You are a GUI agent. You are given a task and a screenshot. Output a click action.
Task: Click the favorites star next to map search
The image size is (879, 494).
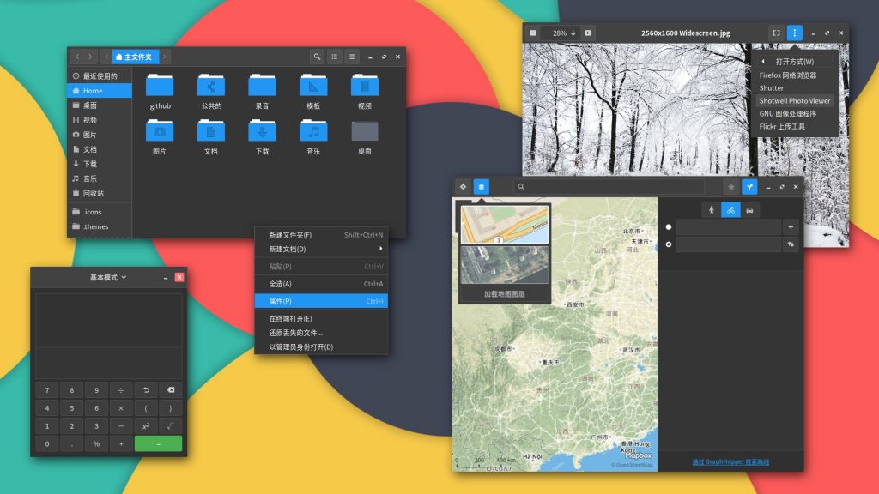[730, 186]
